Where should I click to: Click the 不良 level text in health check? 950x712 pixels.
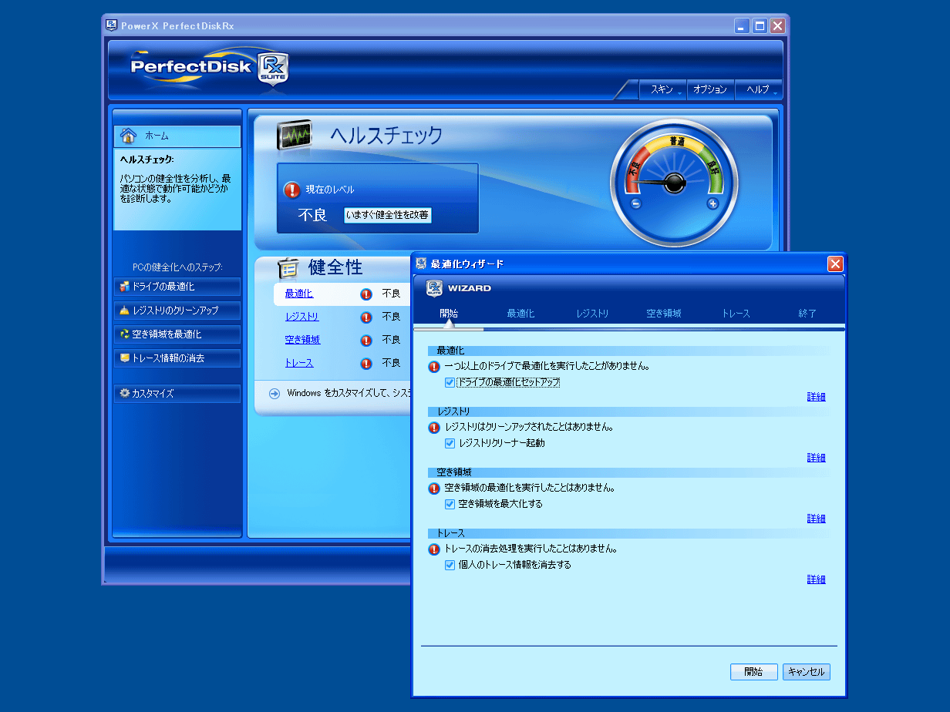point(313,216)
